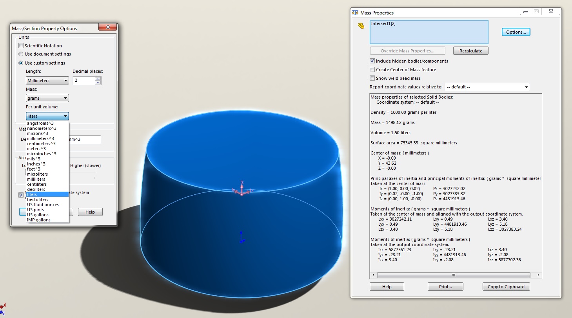572x318 pixels.
Task: Click Copy to Clipboard
Action: coord(506,286)
